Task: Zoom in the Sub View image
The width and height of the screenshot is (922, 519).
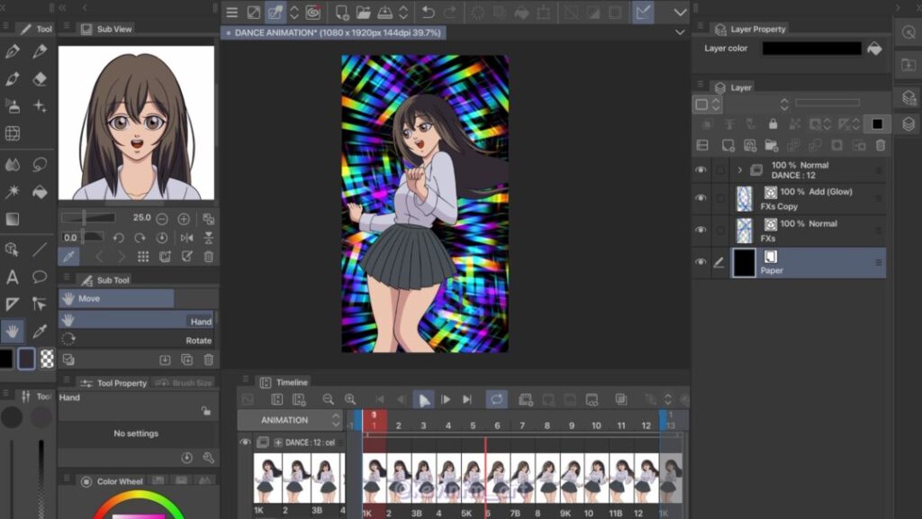Action: coord(184,220)
